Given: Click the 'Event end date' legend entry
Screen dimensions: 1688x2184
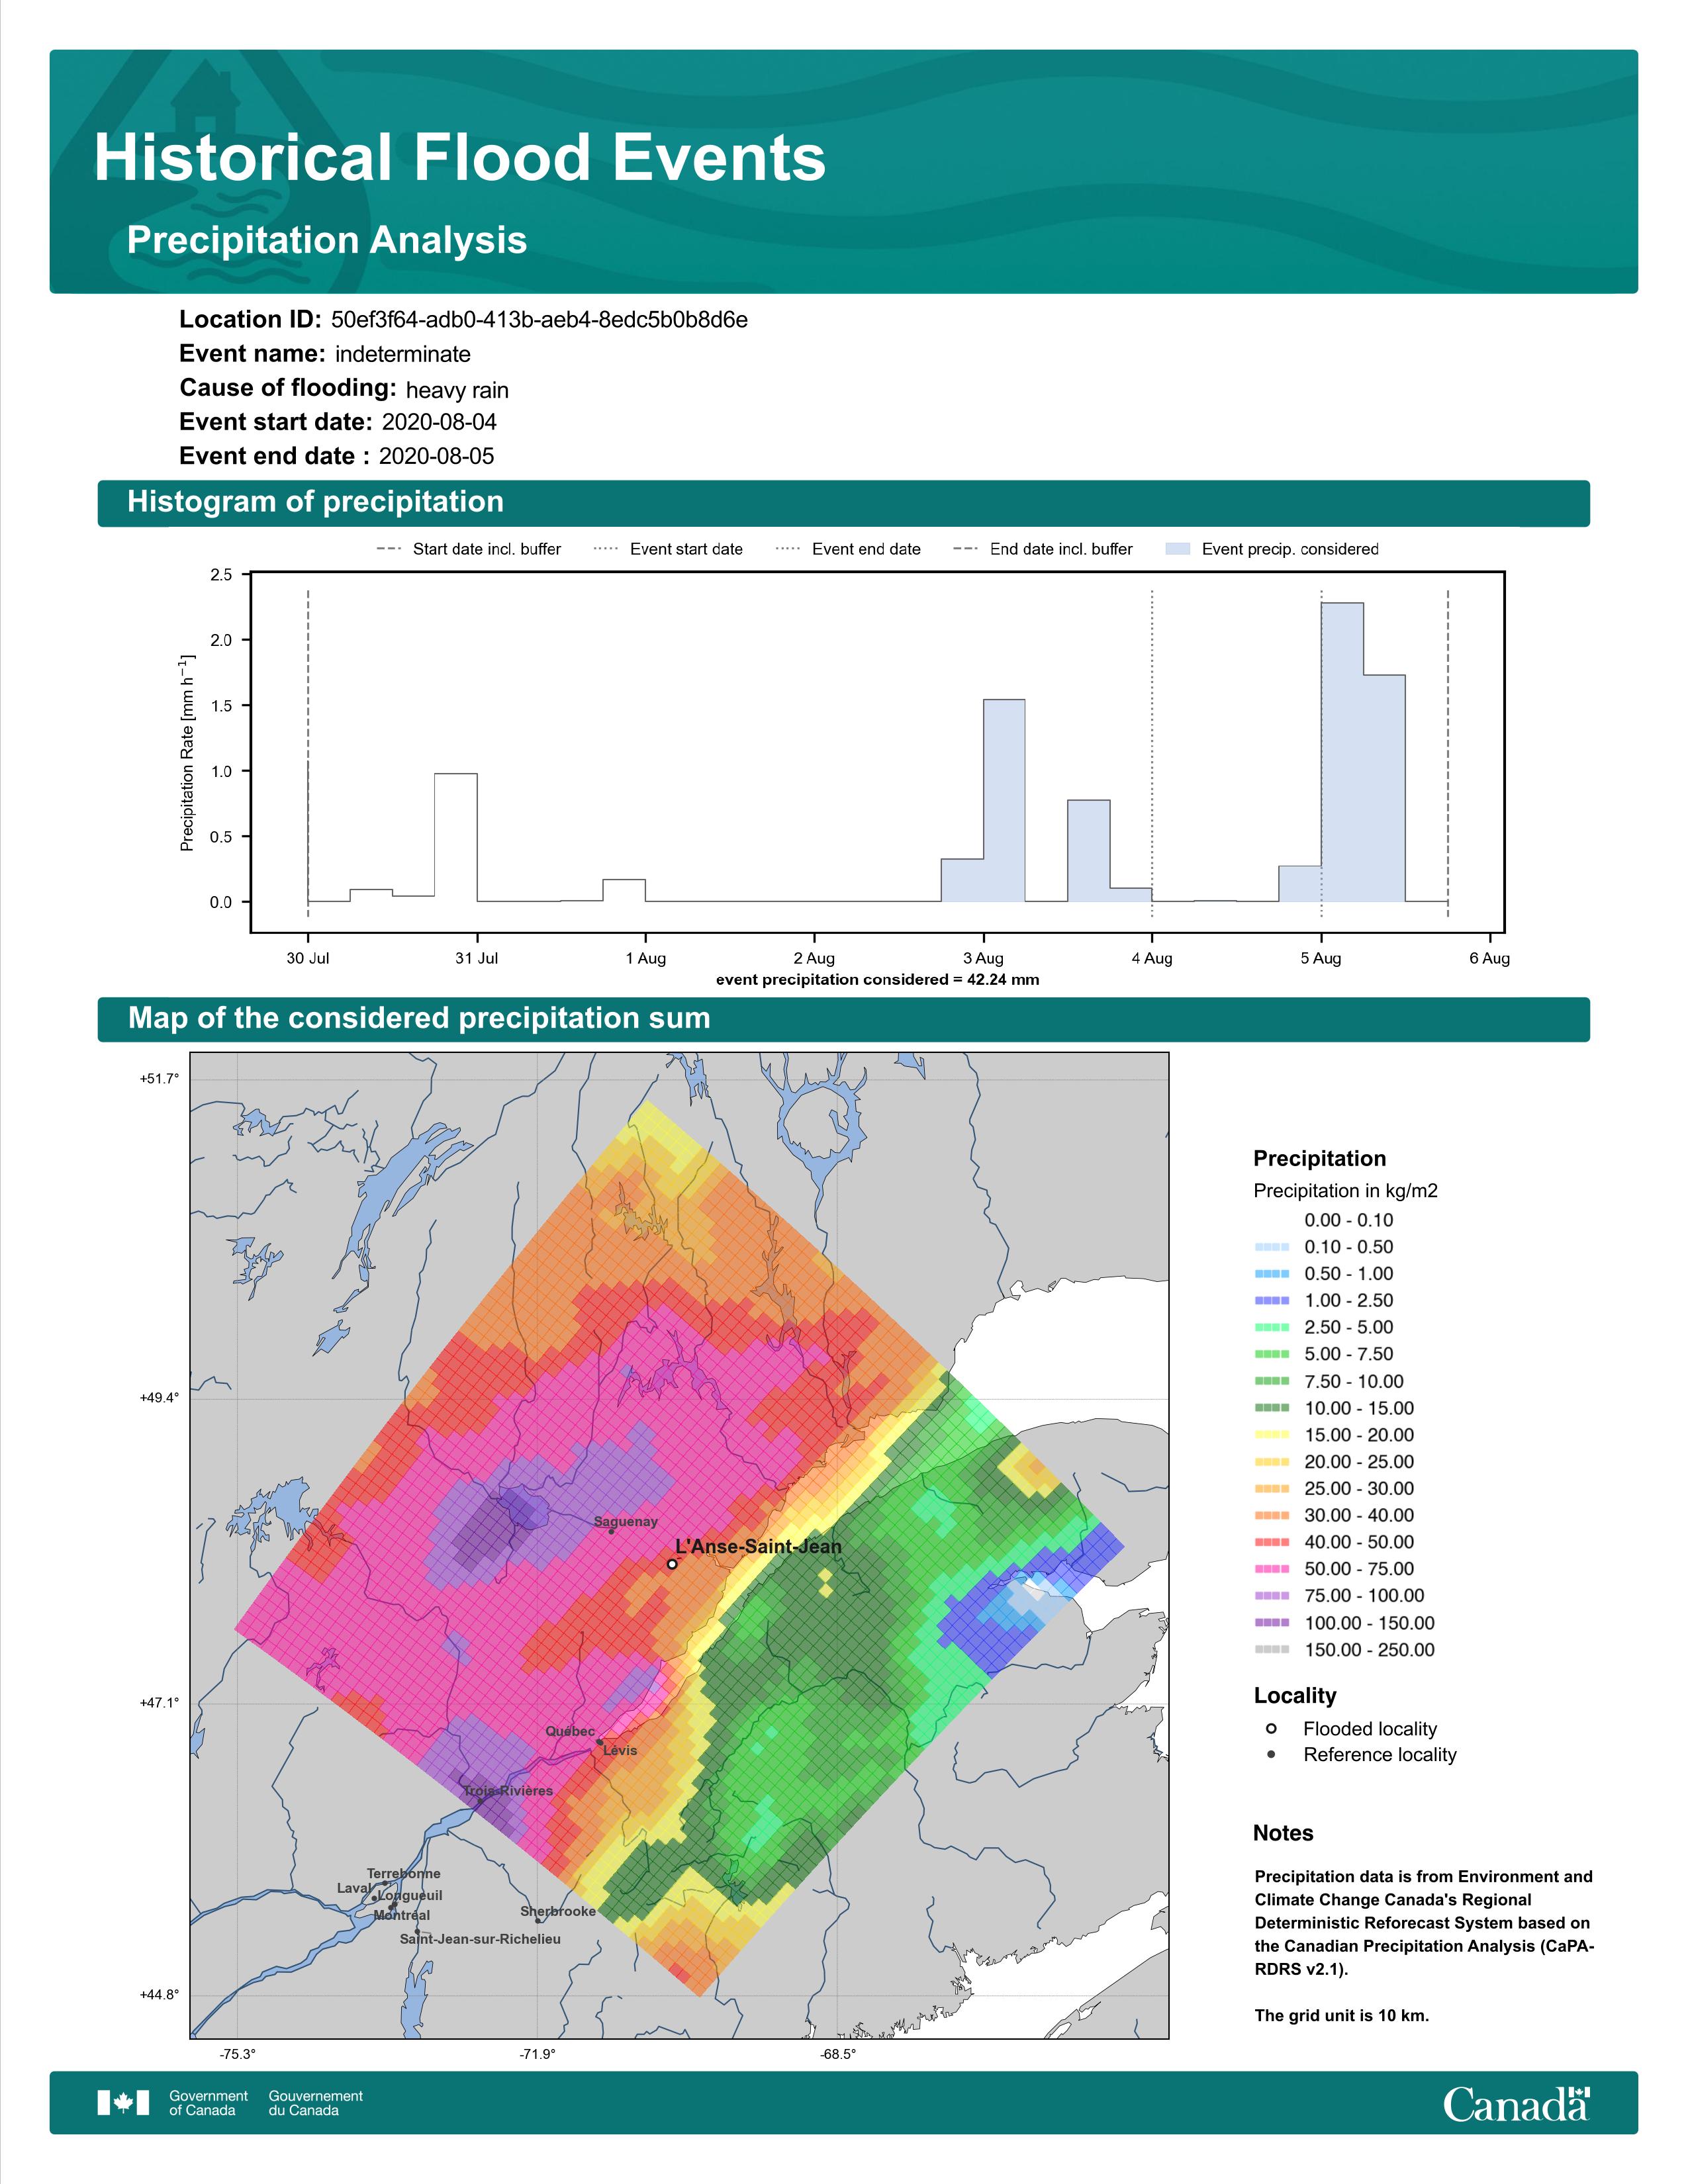Looking at the screenshot, I should tap(848, 549).
